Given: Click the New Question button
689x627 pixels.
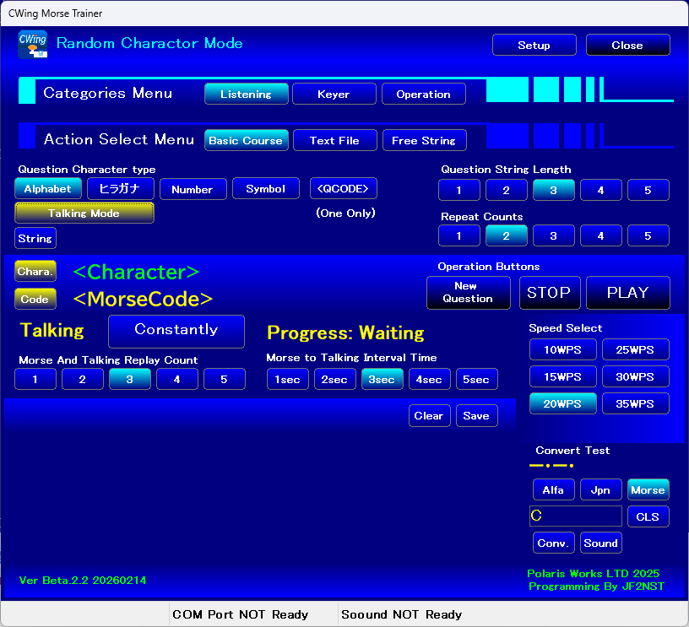Looking at the screenshot, I should point(468,292).
